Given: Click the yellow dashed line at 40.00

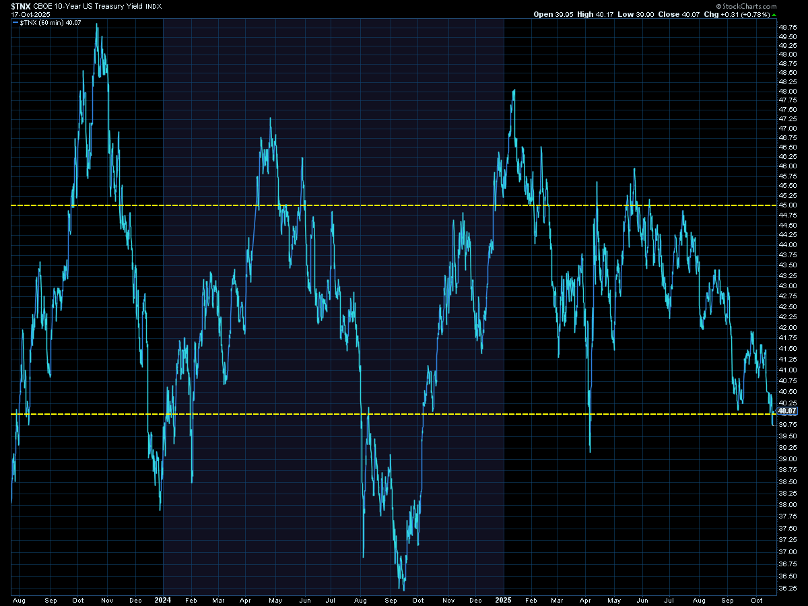Looking at the screenshot, I should point(404,414).
